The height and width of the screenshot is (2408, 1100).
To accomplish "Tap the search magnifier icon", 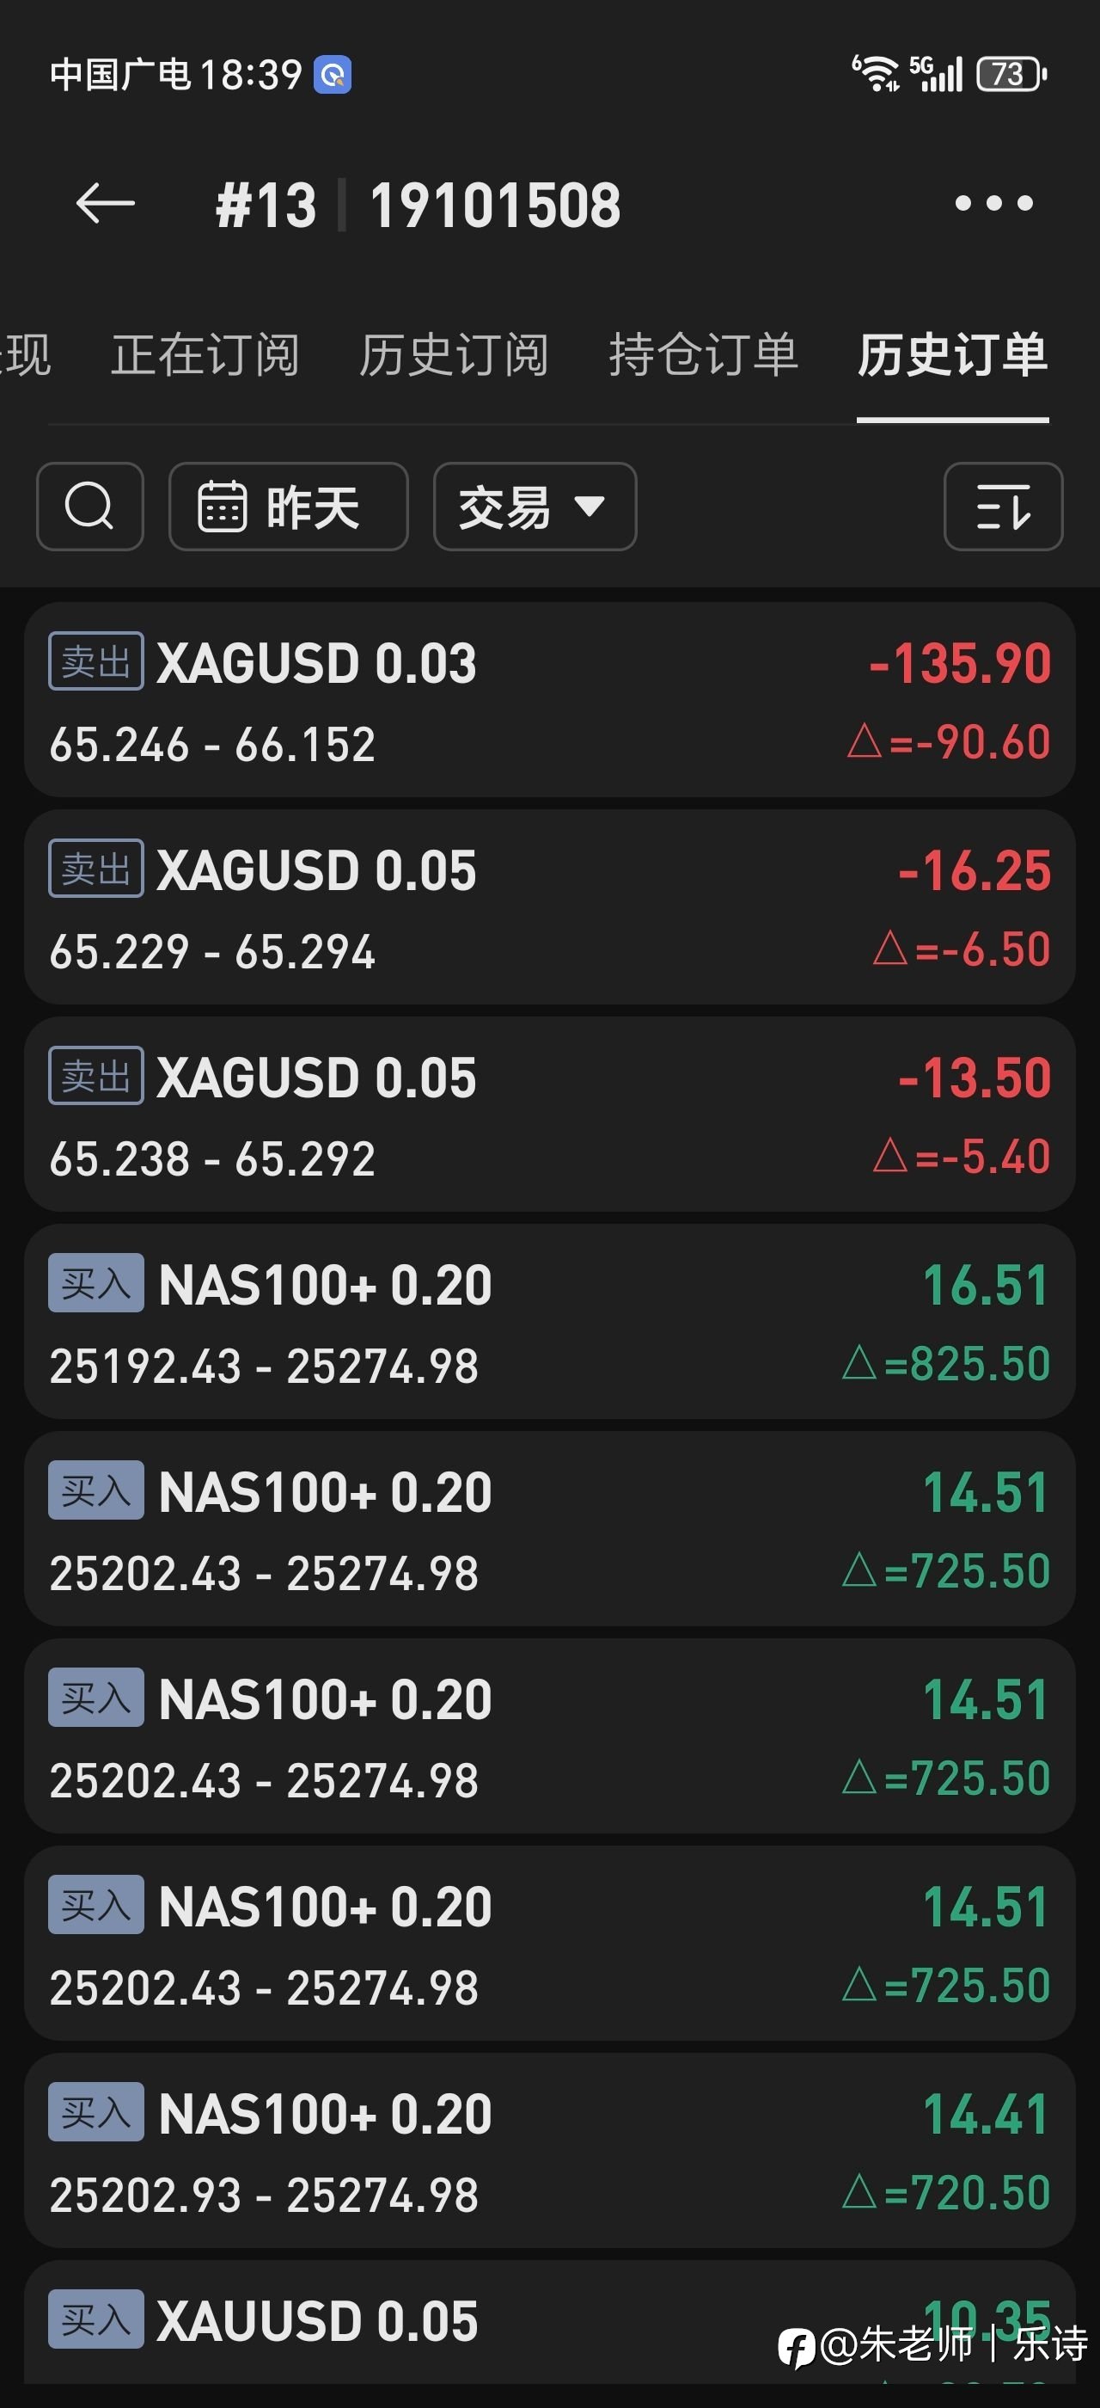I will 89,507.
